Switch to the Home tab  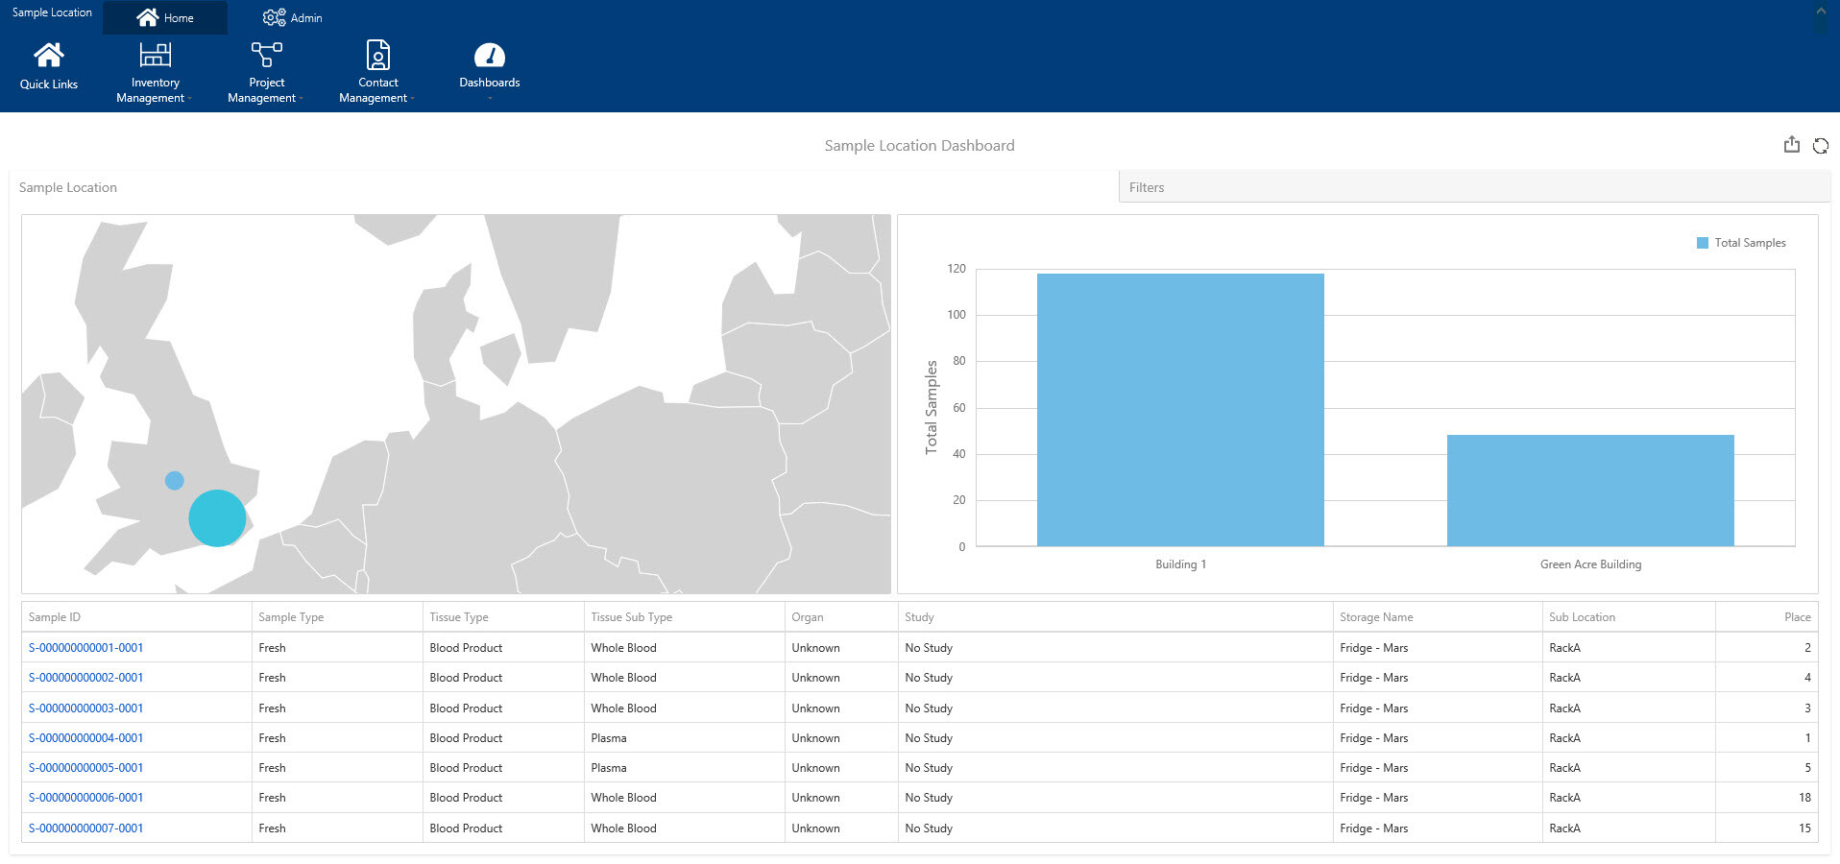tap(165, 16)
